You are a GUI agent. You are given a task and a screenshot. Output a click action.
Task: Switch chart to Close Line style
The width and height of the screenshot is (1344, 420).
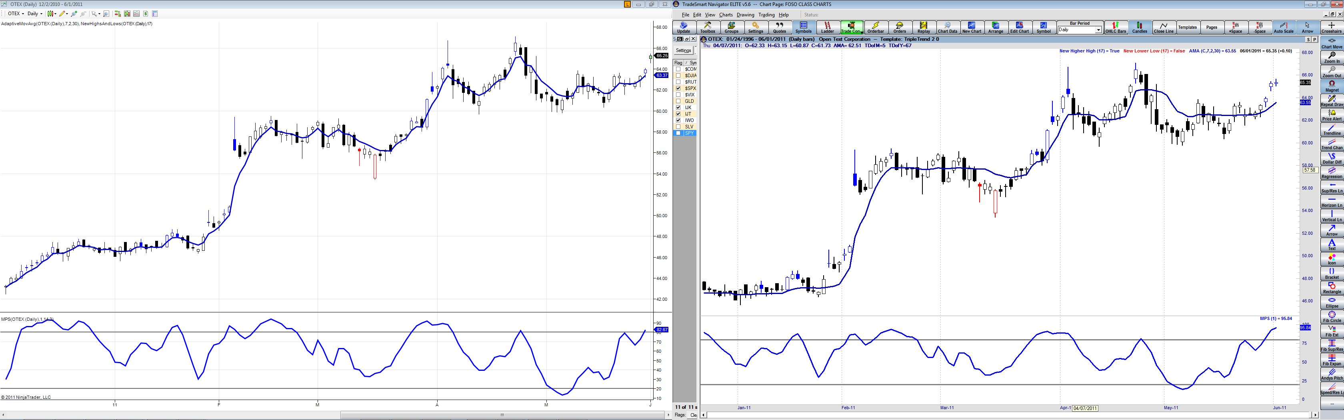(x=1164, y=28)
